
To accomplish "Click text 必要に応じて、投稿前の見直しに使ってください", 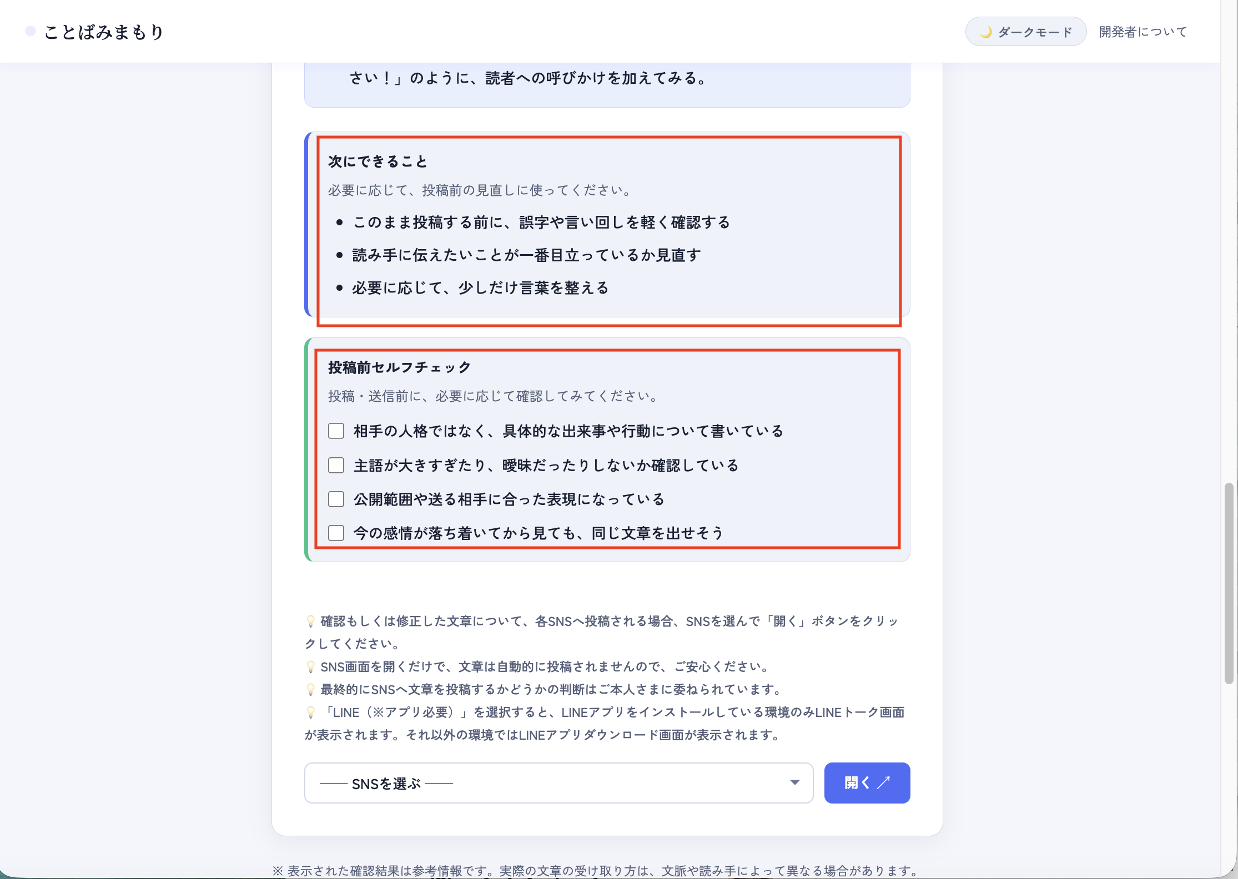I will pos(480,190).
